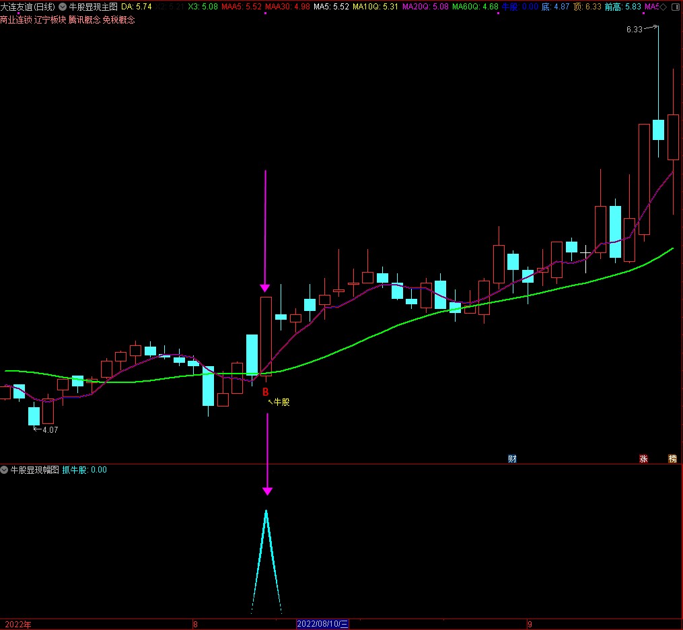683x630 pixels.
Task: Expand the 牛股显现主图 indicator dropdown
Action: click(63, 7)
